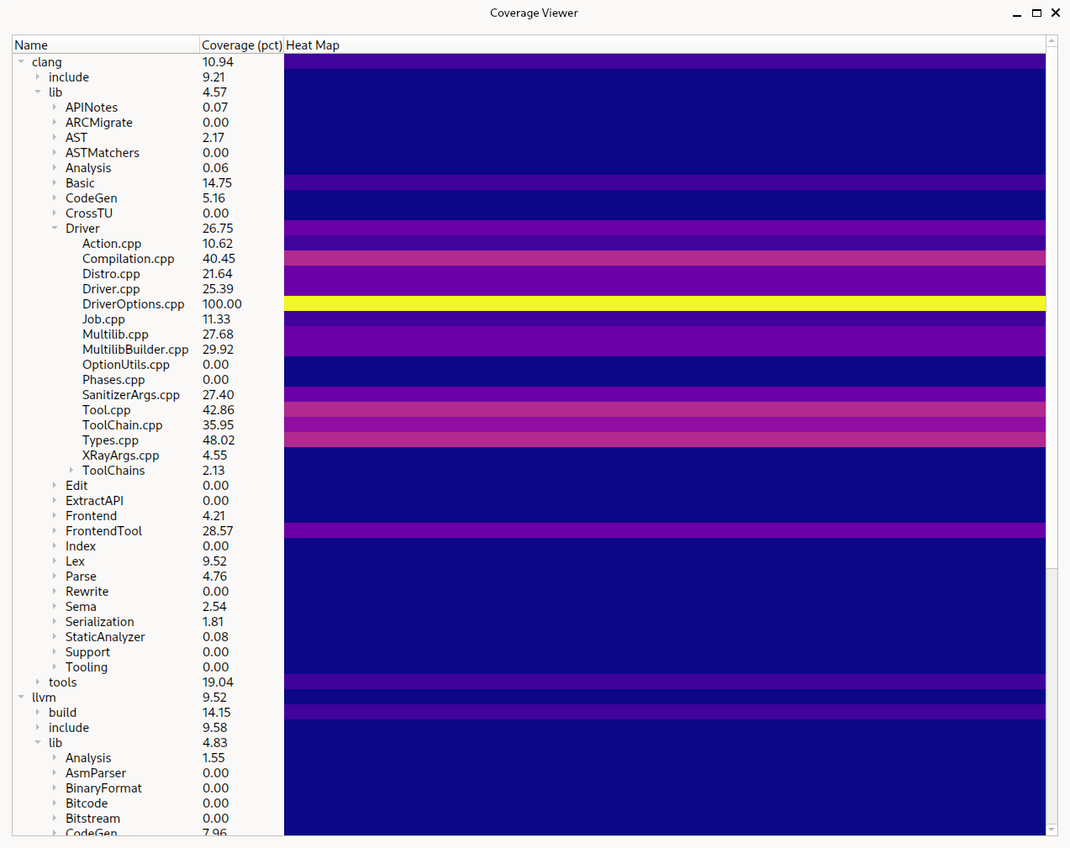Click the scrollbar down arrow

1052,830
